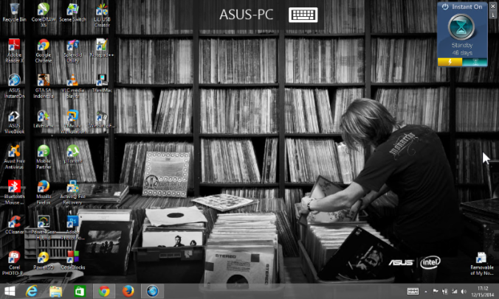The width and height of the screenshot is (499, 299).
Task: Switch to Google Chrome on the taskbar
Action: coord(104,292)
